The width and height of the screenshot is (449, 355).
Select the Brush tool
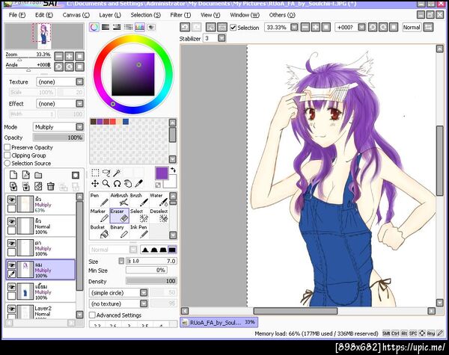tap(139, 200)
